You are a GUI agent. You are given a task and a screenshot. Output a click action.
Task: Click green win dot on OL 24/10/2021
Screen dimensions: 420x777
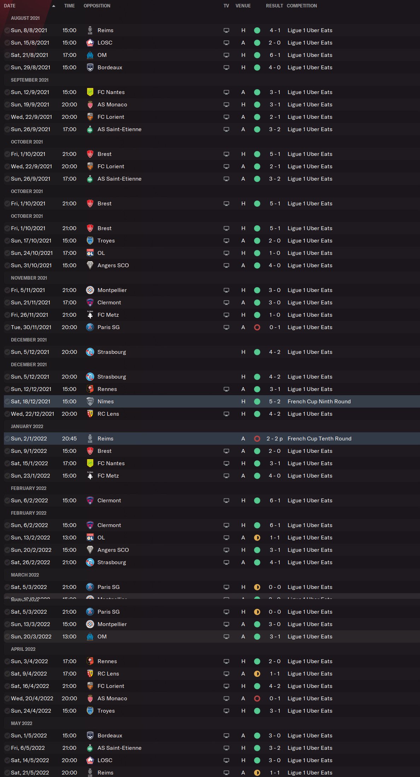(257, 253)
